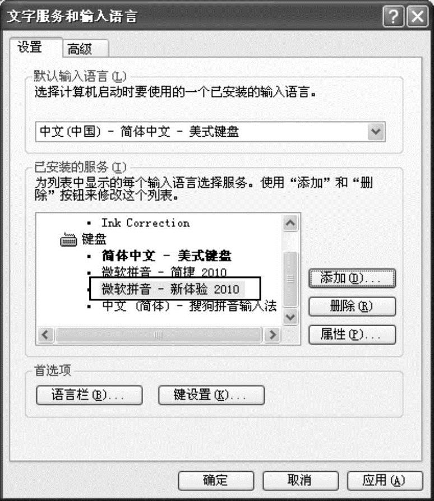434x501 pixels.
Task: Select the 设置 tab
Action: point(36,47)
